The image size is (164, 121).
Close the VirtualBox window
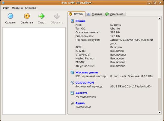(160, 3)
